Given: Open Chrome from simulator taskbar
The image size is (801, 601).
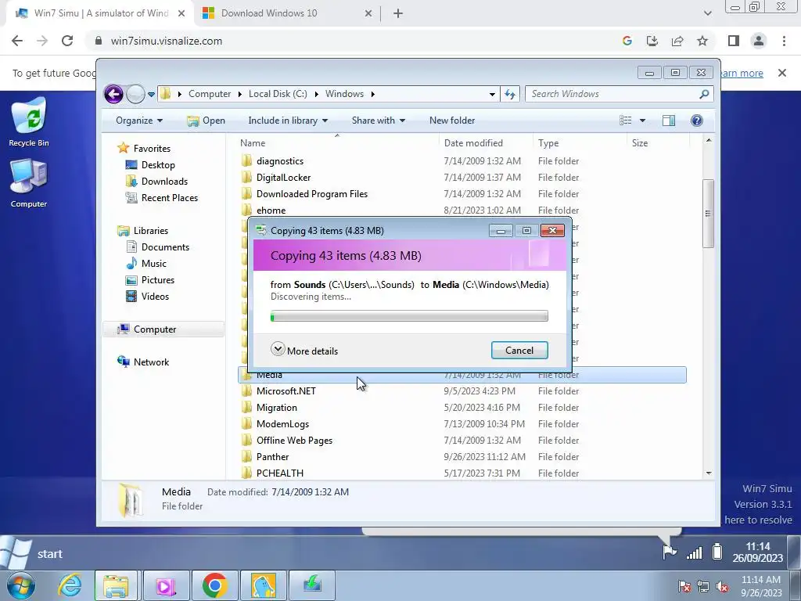Looking at the screenshot, I should [214, 585].
